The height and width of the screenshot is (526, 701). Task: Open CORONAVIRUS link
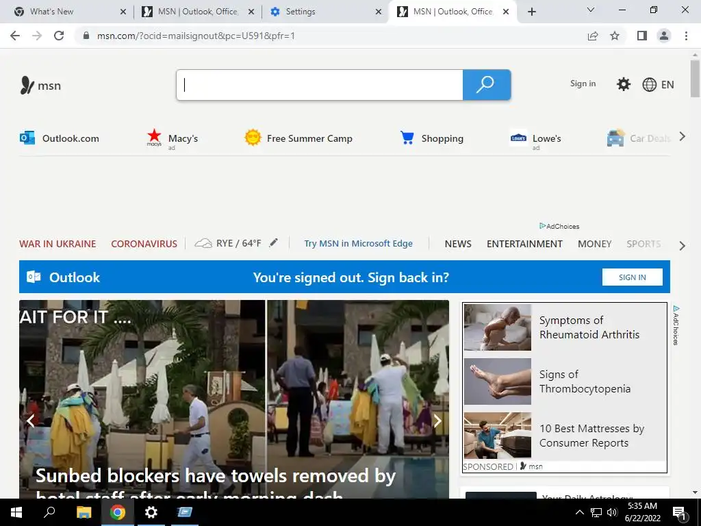pos(144,244)
